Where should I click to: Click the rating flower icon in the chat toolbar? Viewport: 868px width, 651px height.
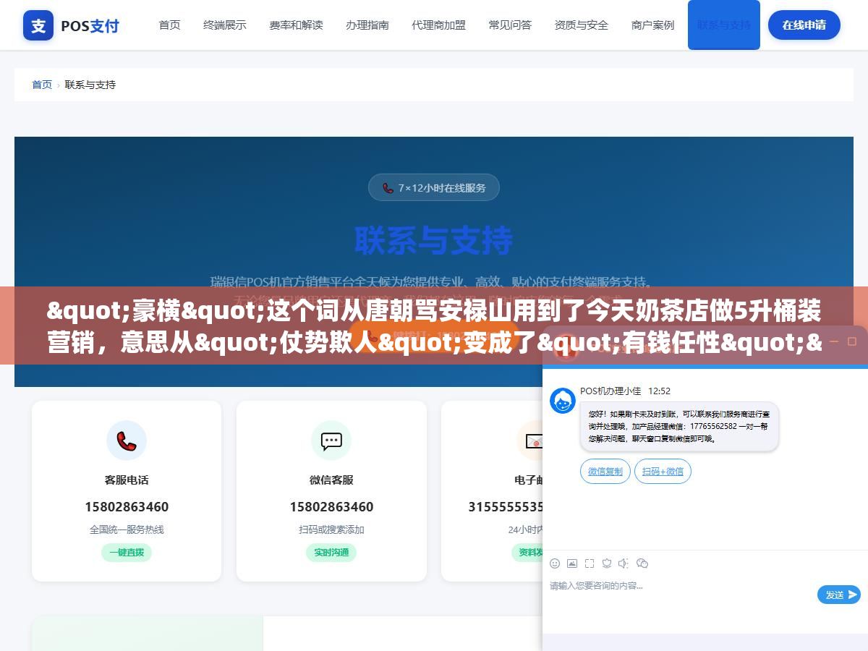(607, 563)
